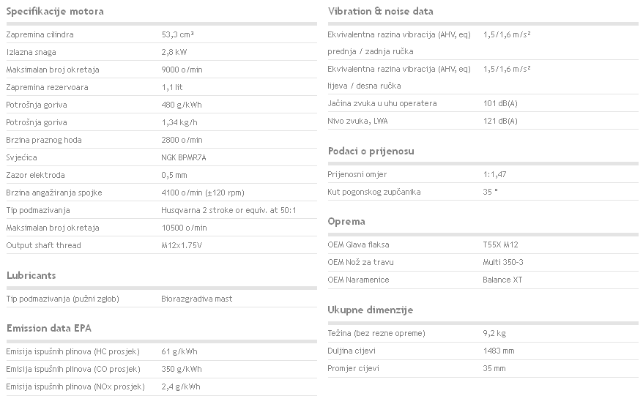
Task: Click the Specifikacije motora heading
Action: pyautogui.click(x=55, y=12)
